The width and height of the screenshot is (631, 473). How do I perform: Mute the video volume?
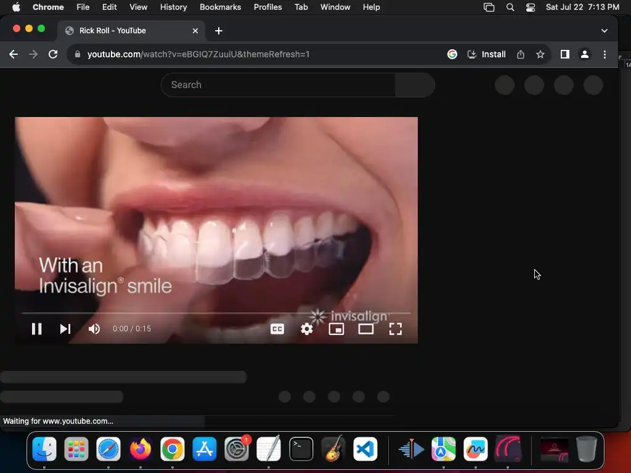tap(94, 329)
